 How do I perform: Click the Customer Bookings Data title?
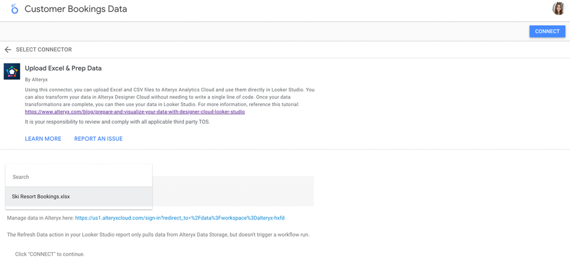[76, 9]
